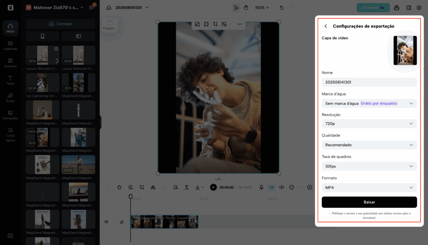This screenshot has height=245, width=428.
Task: Go back from export settings panel
Action: pos(326,26)
